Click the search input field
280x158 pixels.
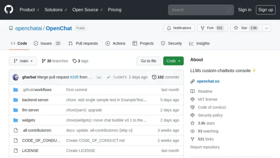[x=201, y=10]
